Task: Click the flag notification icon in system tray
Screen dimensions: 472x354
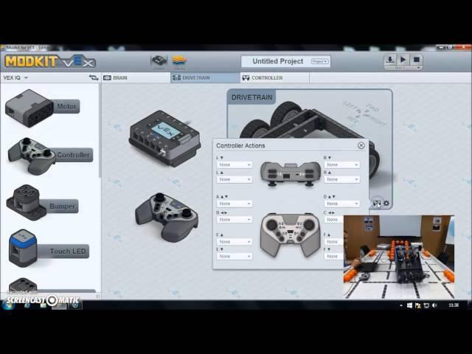Action: coord(418,305)
